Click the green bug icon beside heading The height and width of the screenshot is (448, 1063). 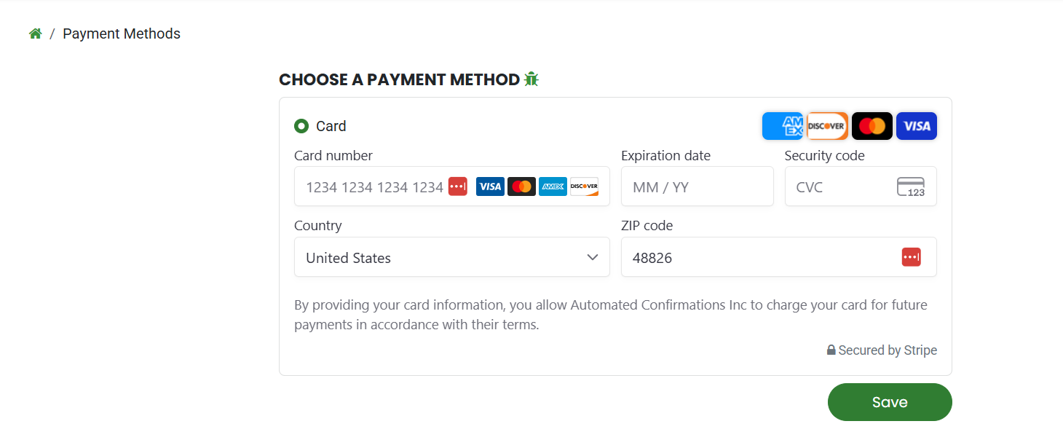point(531,79)
